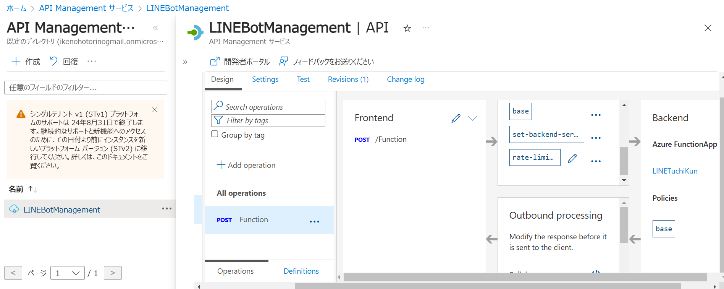724x289 pixels.
Task: Select the LINEBotManagement service row
Action: pyautogui.click(x=90, y=209)
